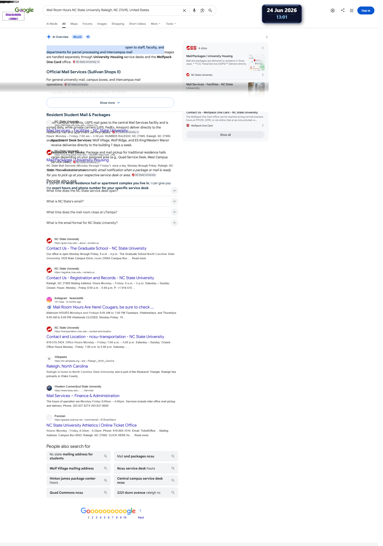
Task: Go to results page 2
Action: click(x=92, y=517)
